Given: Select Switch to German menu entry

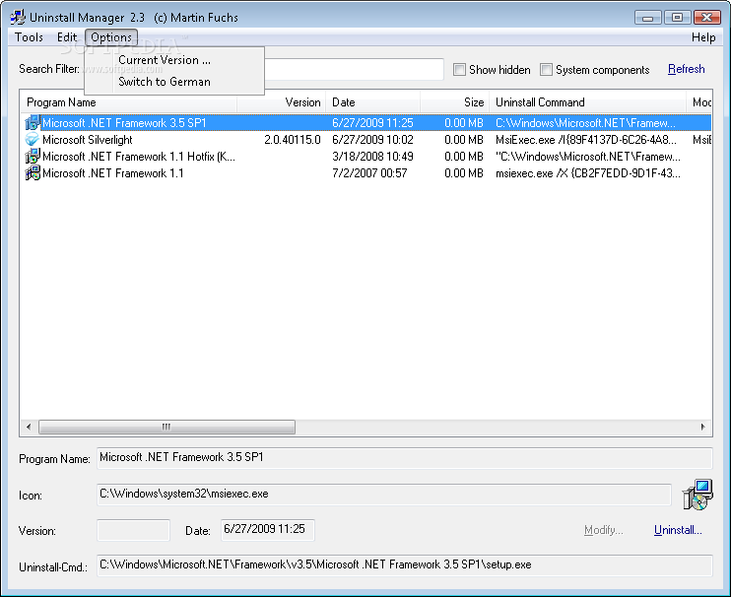Looking at the screenshot, I should click(x=165, y=82).
